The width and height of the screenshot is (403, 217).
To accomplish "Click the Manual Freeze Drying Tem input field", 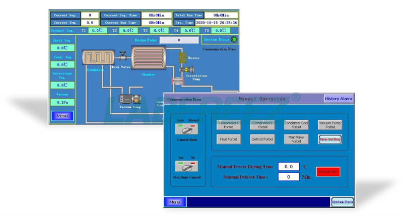I will (x=289, y=166).
